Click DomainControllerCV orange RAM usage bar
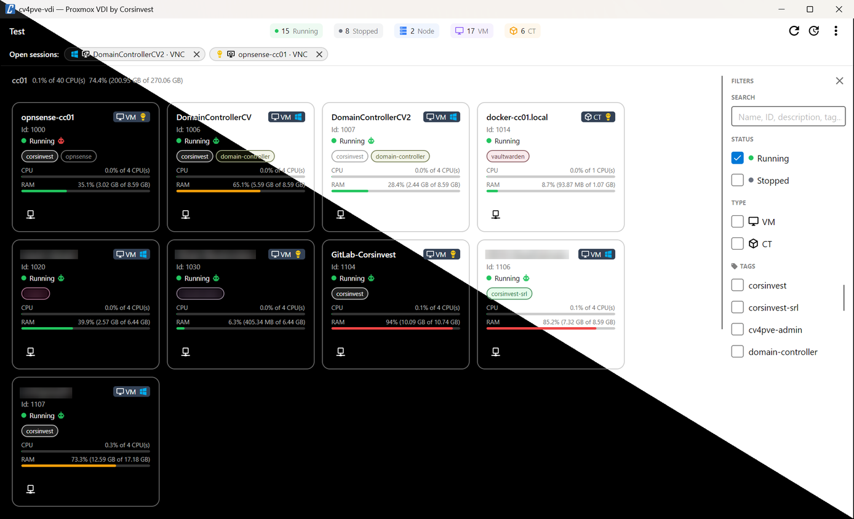 (241, 191)
